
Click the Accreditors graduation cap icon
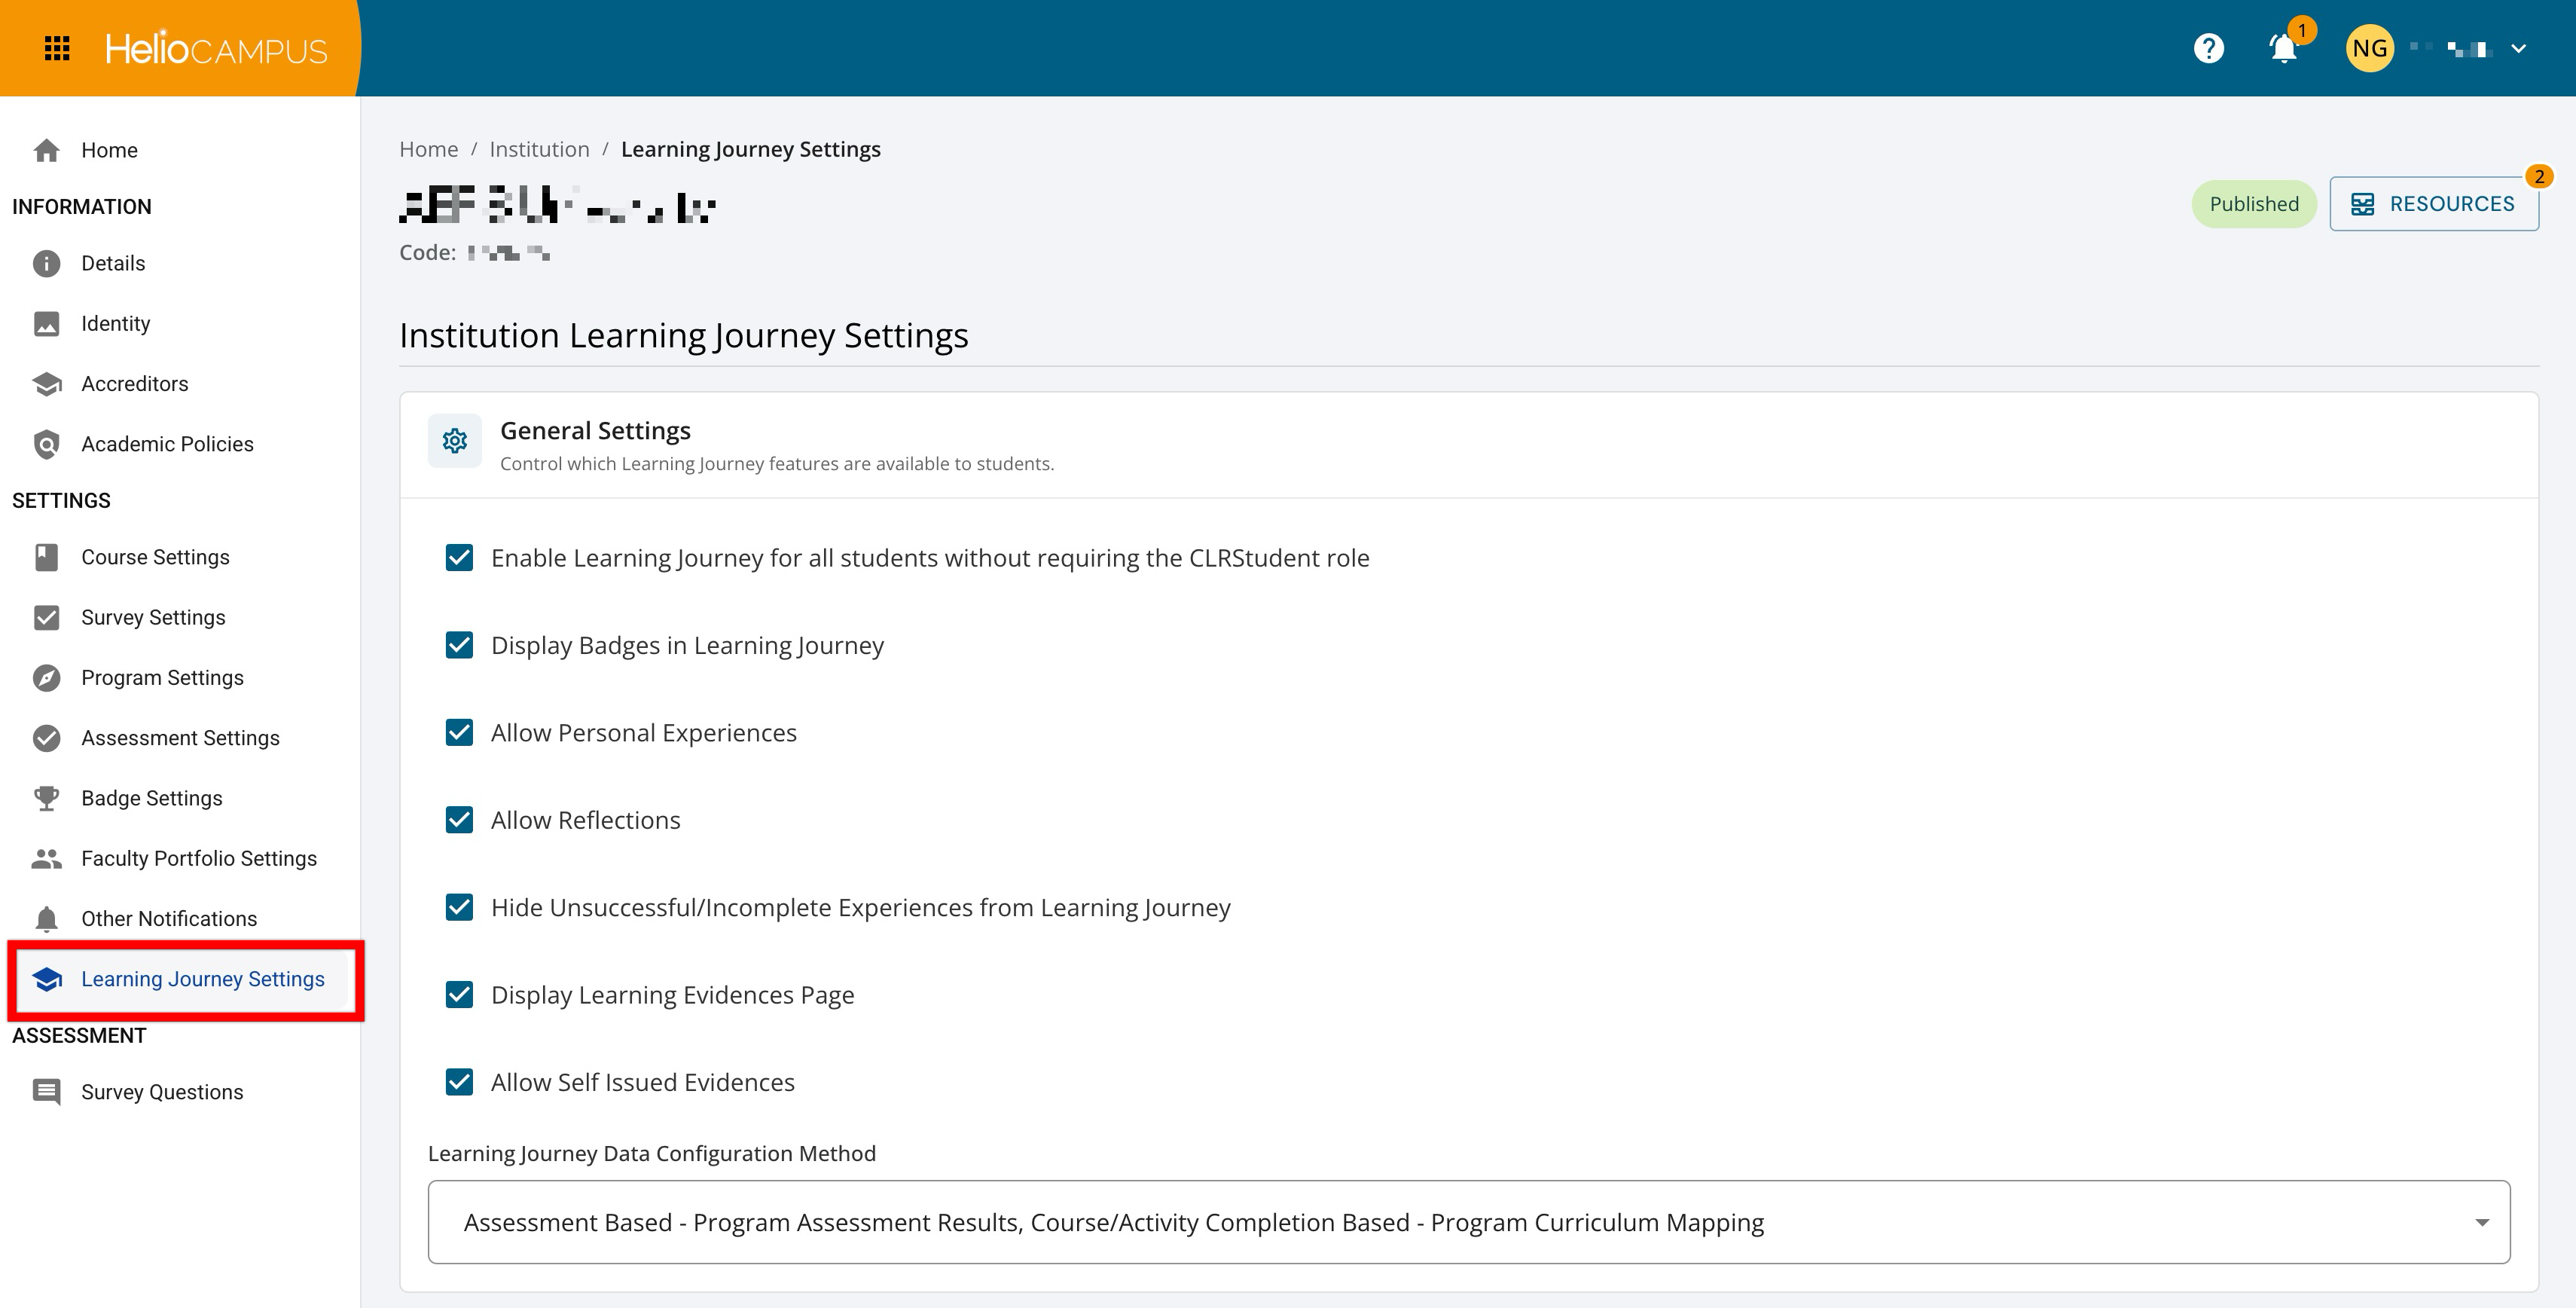tap(46, 384)
